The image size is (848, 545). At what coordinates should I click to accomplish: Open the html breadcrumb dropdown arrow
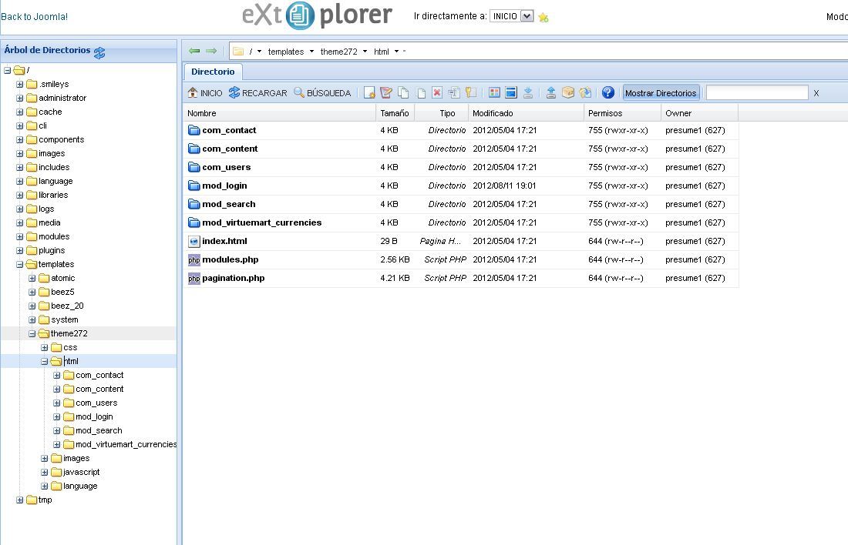(x=396, y=52)
